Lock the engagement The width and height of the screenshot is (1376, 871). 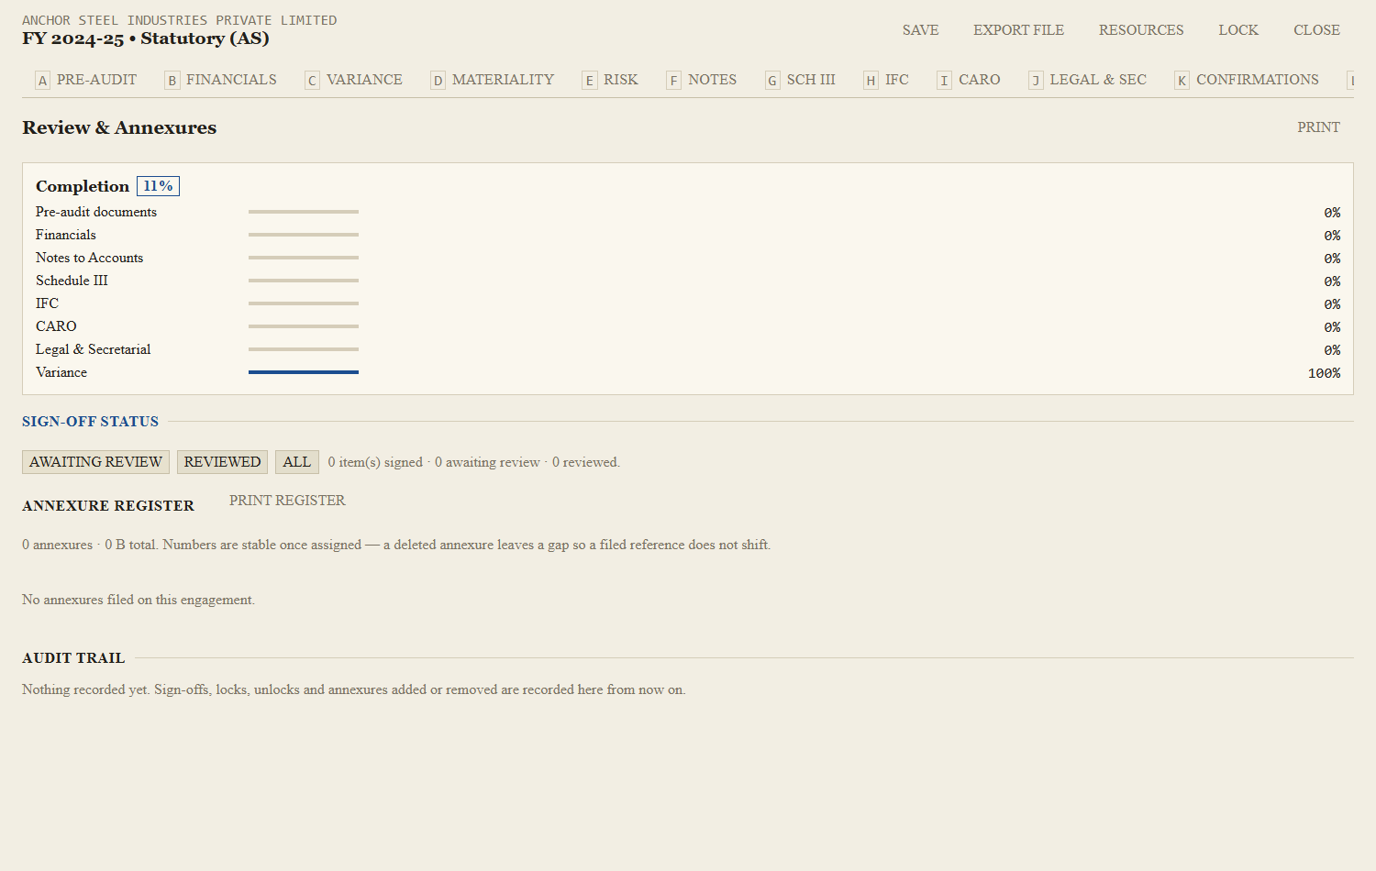tap(1238, 30)
